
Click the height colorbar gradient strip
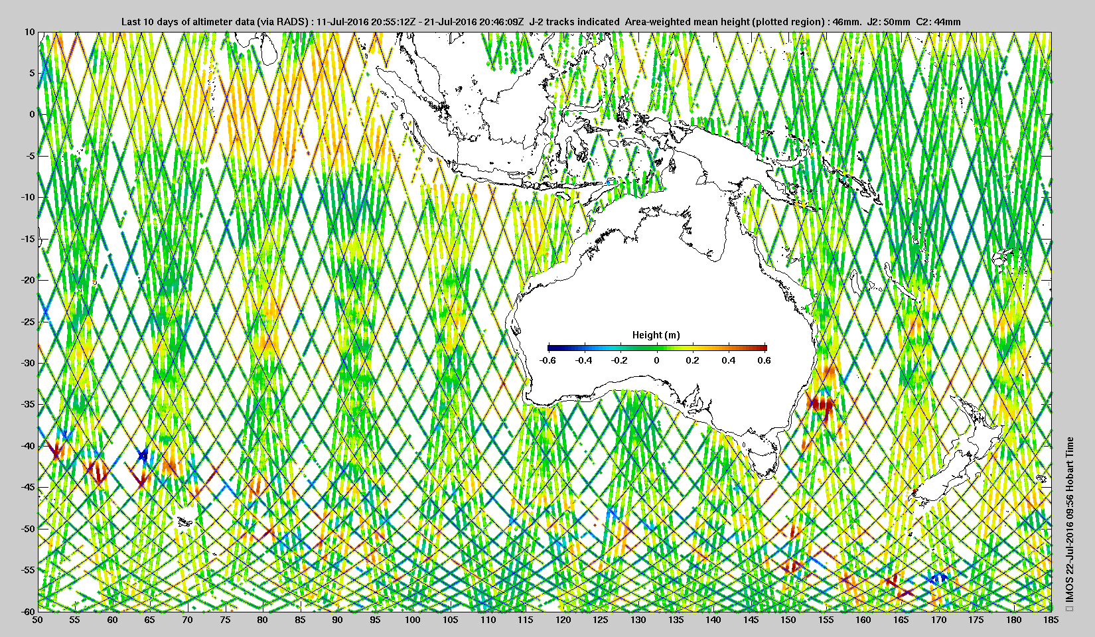coord(657,347)
